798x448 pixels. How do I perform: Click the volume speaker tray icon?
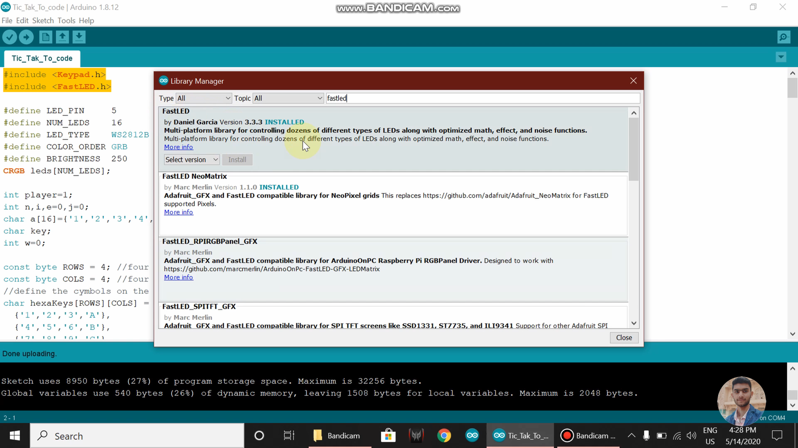[x=692, y=436]
